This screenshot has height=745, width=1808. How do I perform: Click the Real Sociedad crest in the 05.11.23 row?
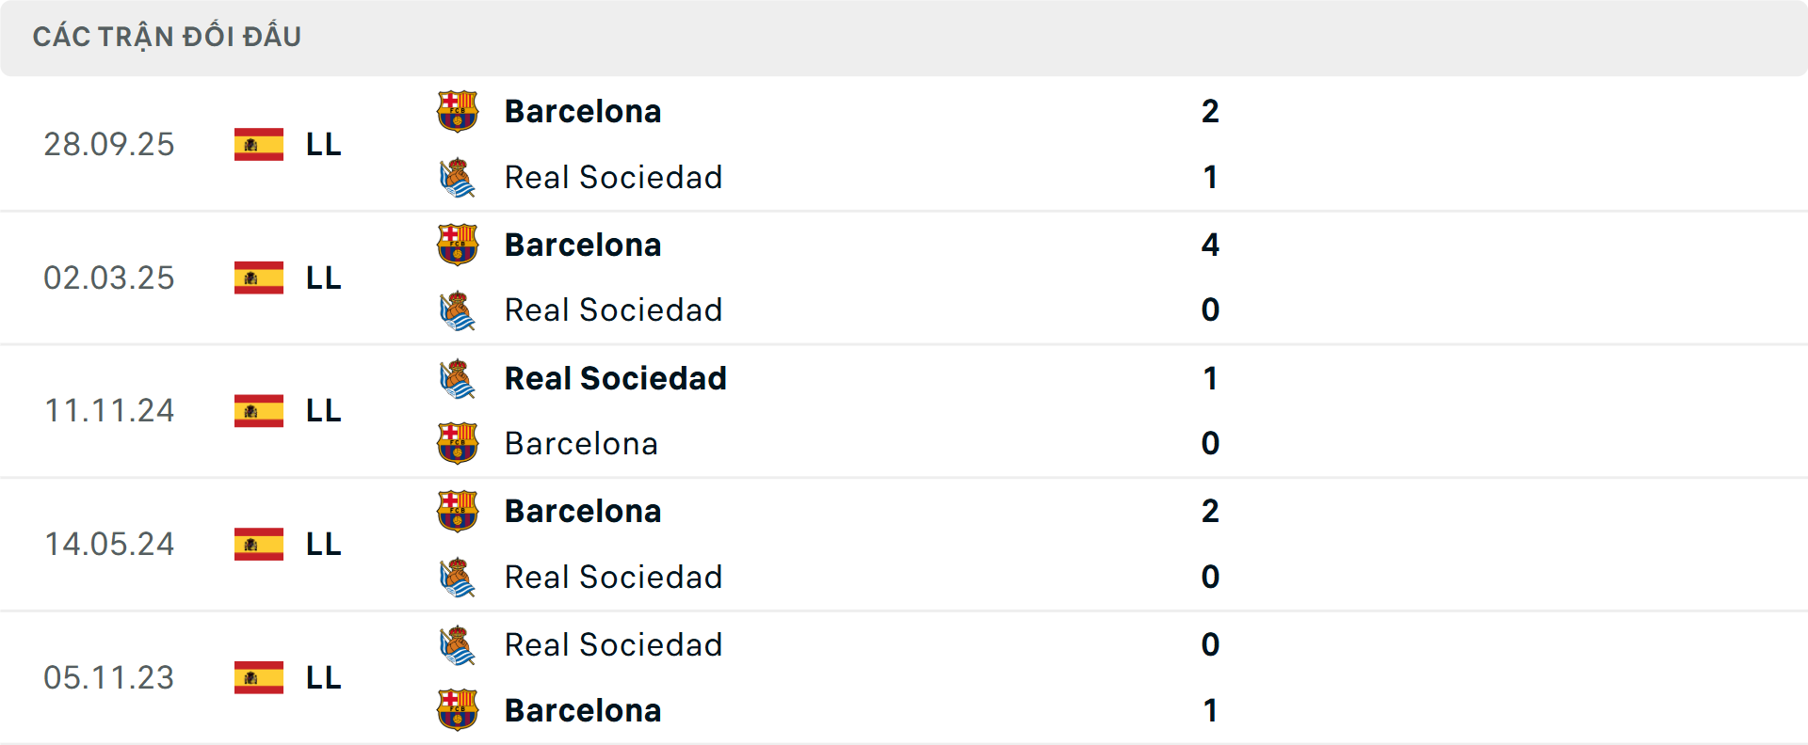[458, 644]
